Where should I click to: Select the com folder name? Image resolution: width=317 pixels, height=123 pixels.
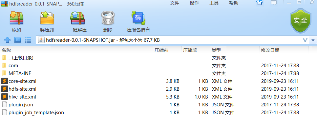click(13, 66)
